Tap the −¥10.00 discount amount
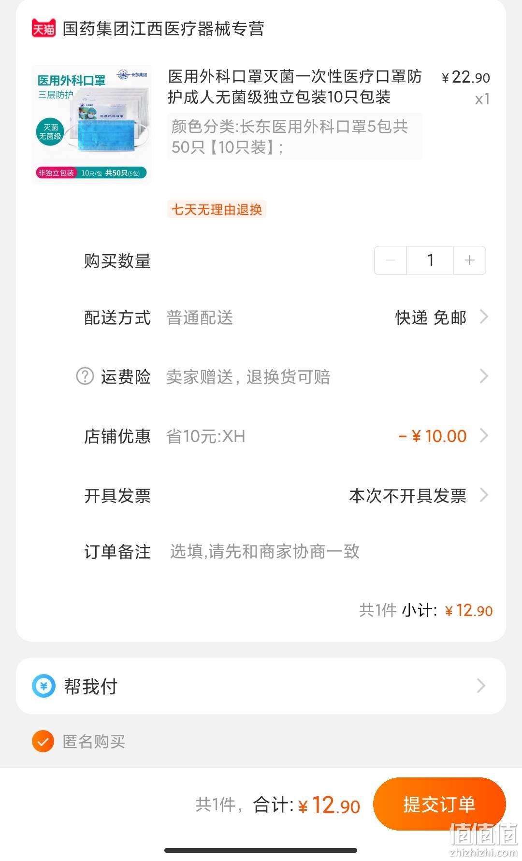Screen dimensions: 522x861 click(433, 436)
